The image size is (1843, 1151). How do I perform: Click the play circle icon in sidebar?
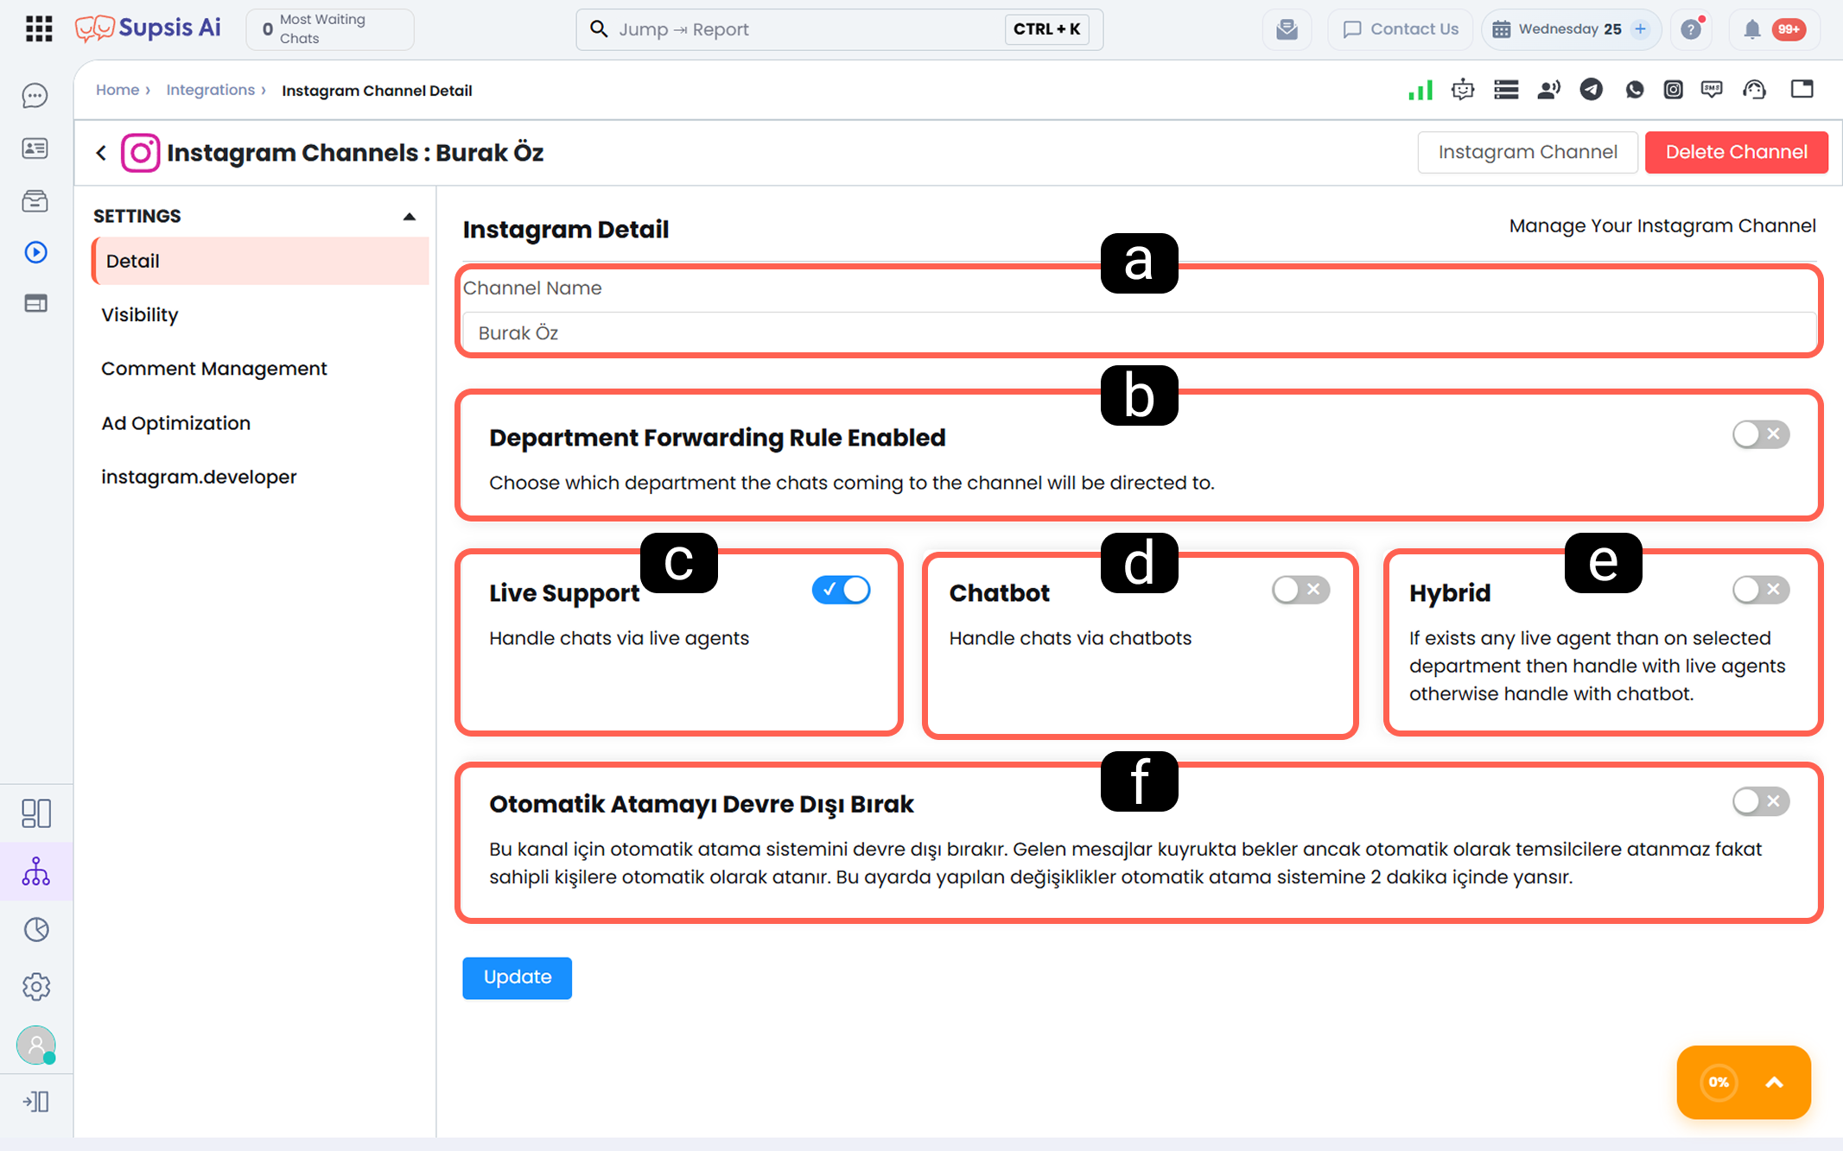tap(35, 252)
